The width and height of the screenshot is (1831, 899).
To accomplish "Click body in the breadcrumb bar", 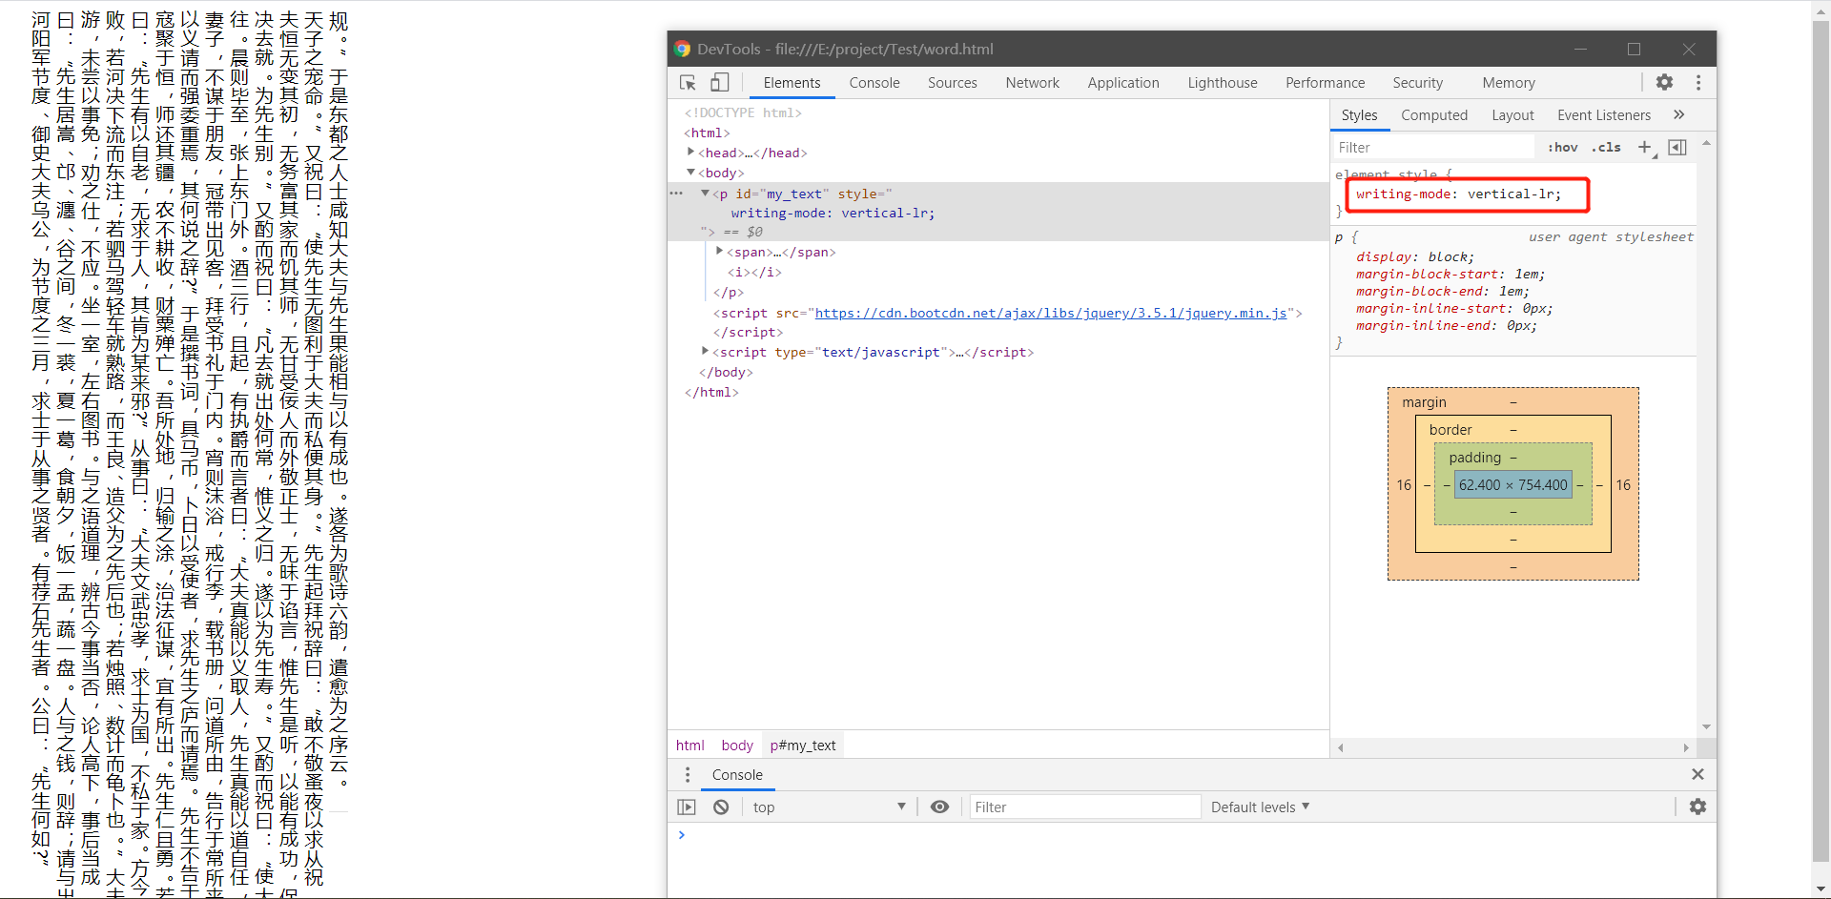I will [737, 746].
